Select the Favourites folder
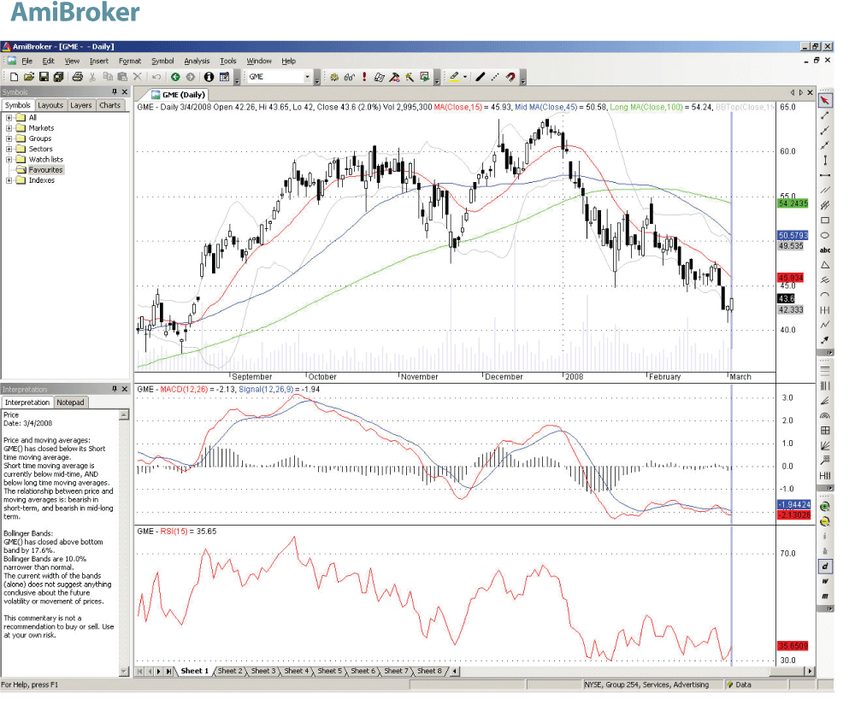 tap(46, 170)
